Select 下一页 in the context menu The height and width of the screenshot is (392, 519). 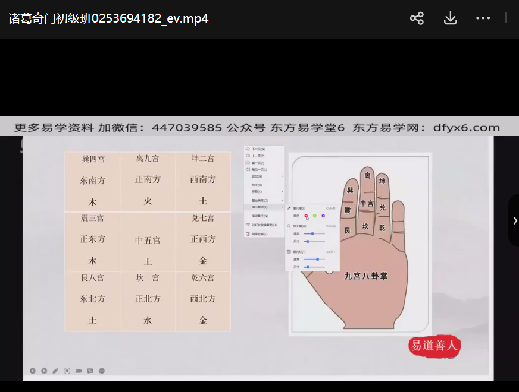pyautogui.click(x=258, y=149)
